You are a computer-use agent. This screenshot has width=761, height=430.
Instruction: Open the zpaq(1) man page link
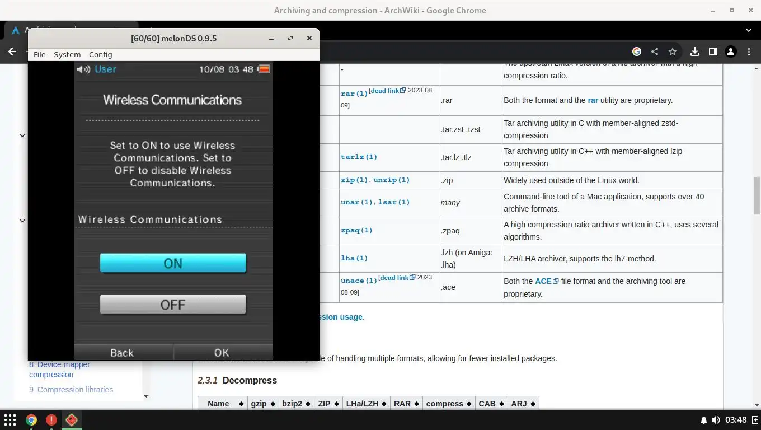(x=356, y=230)
